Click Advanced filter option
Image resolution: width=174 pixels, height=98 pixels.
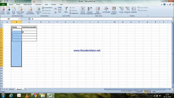point(74,13)
